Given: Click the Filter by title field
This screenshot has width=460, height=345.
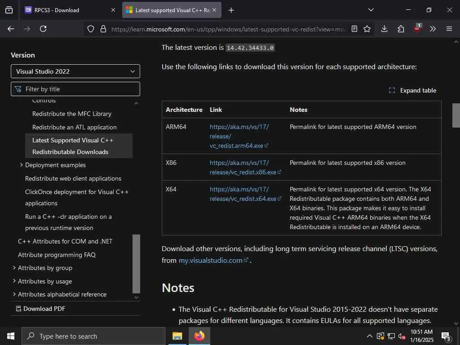Looking at the screenshot, I should pos(75,89).
